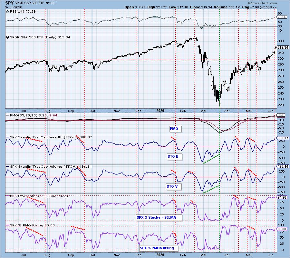Click the PMO(35,20,10) 3.20, 2.64 legend

click(x=34, y=115)
